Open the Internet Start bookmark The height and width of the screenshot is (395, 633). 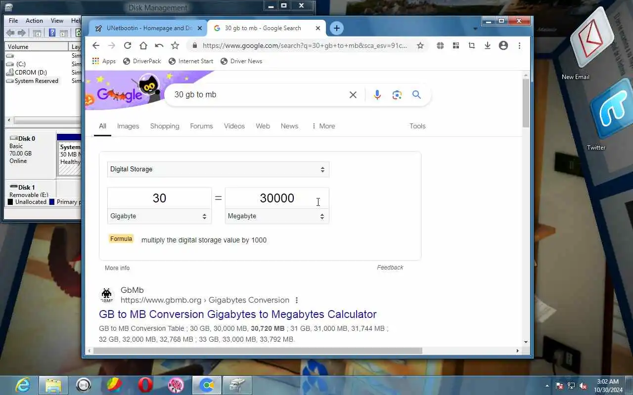(191, 61)
